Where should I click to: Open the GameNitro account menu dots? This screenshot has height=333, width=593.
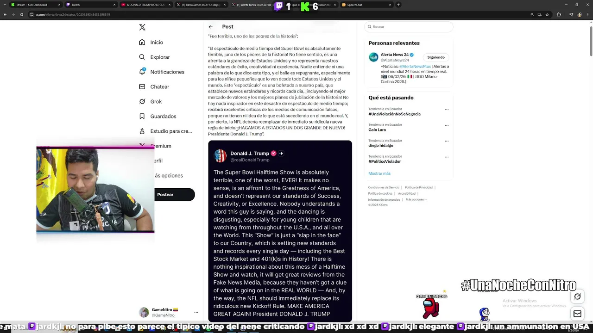tap(196, 312)
